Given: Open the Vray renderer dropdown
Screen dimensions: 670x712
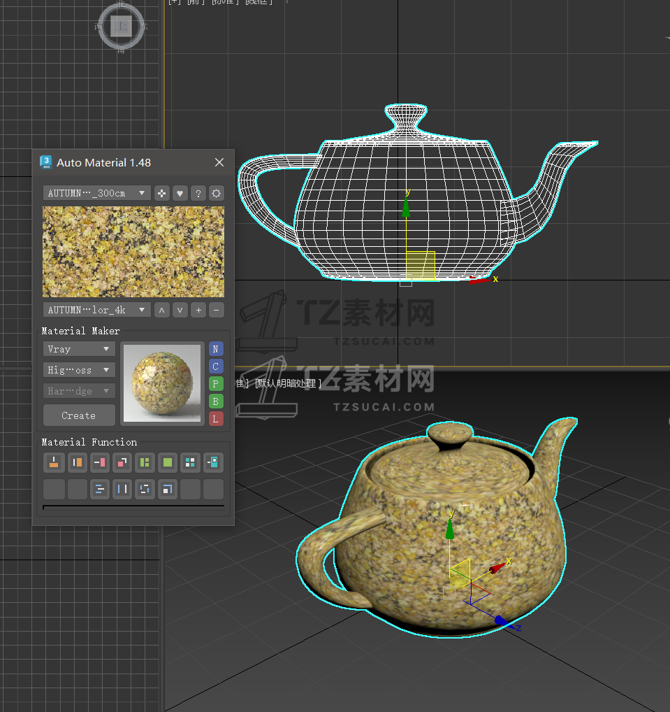Looking at the screenshot, I should tap(78, 349).
